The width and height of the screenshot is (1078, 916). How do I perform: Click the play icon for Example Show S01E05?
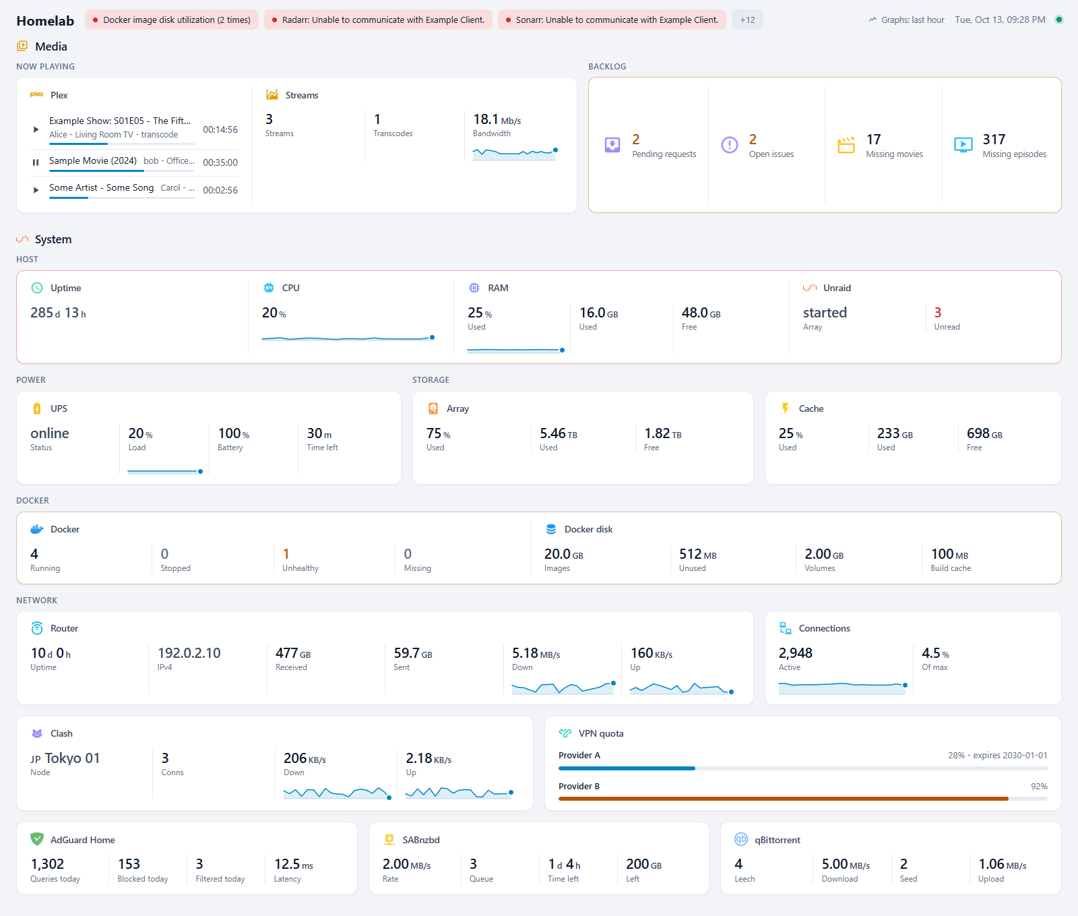pos(36,129)
